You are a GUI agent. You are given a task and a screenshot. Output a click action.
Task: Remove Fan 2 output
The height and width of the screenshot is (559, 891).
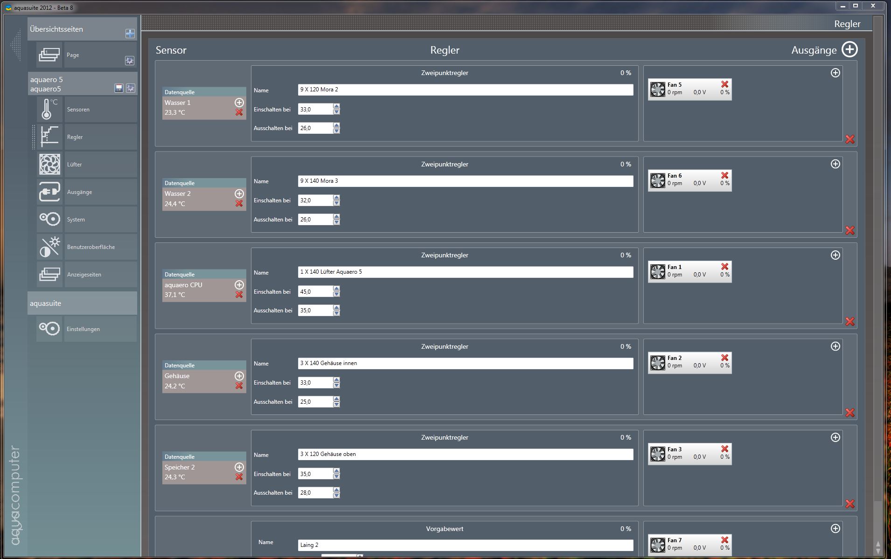(724, 358)
